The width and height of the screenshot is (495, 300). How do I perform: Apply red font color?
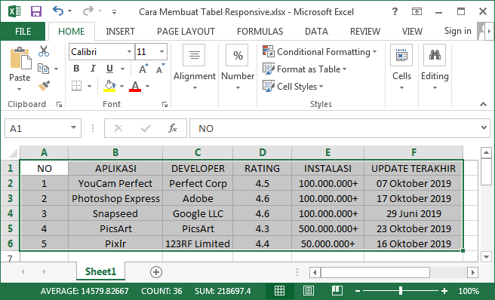[x=135, y=86]
